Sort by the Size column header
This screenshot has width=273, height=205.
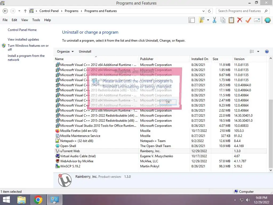(222, 59)
